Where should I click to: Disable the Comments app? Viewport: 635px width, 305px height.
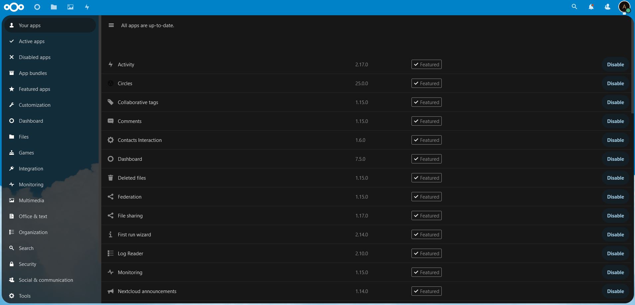pyautogui.click(x=615, y=121)
